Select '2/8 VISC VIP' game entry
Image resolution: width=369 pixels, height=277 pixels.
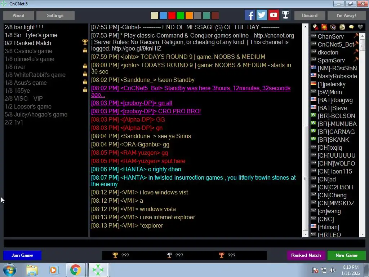(x=46, y=99)
